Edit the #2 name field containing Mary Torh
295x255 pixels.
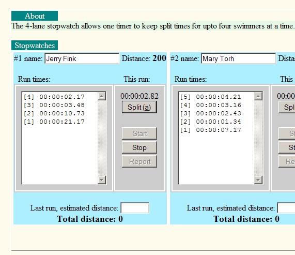[x=238, y=58]
